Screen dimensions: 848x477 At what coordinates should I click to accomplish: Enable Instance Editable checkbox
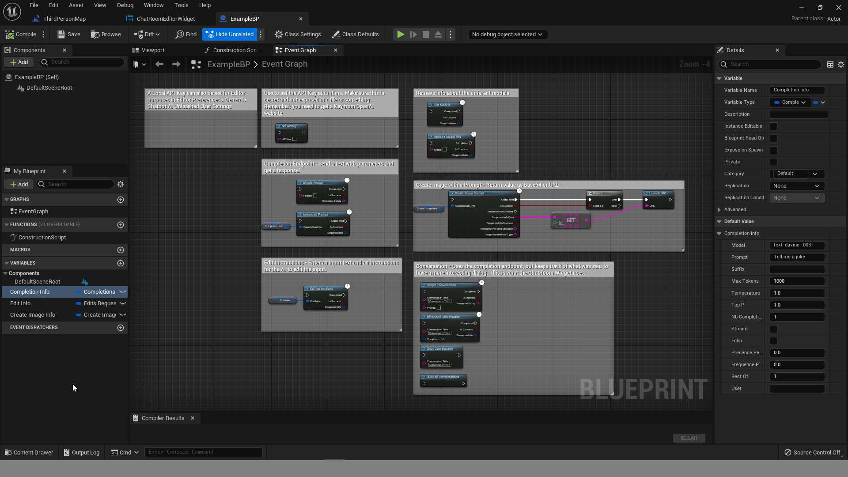tap(774, 126)
